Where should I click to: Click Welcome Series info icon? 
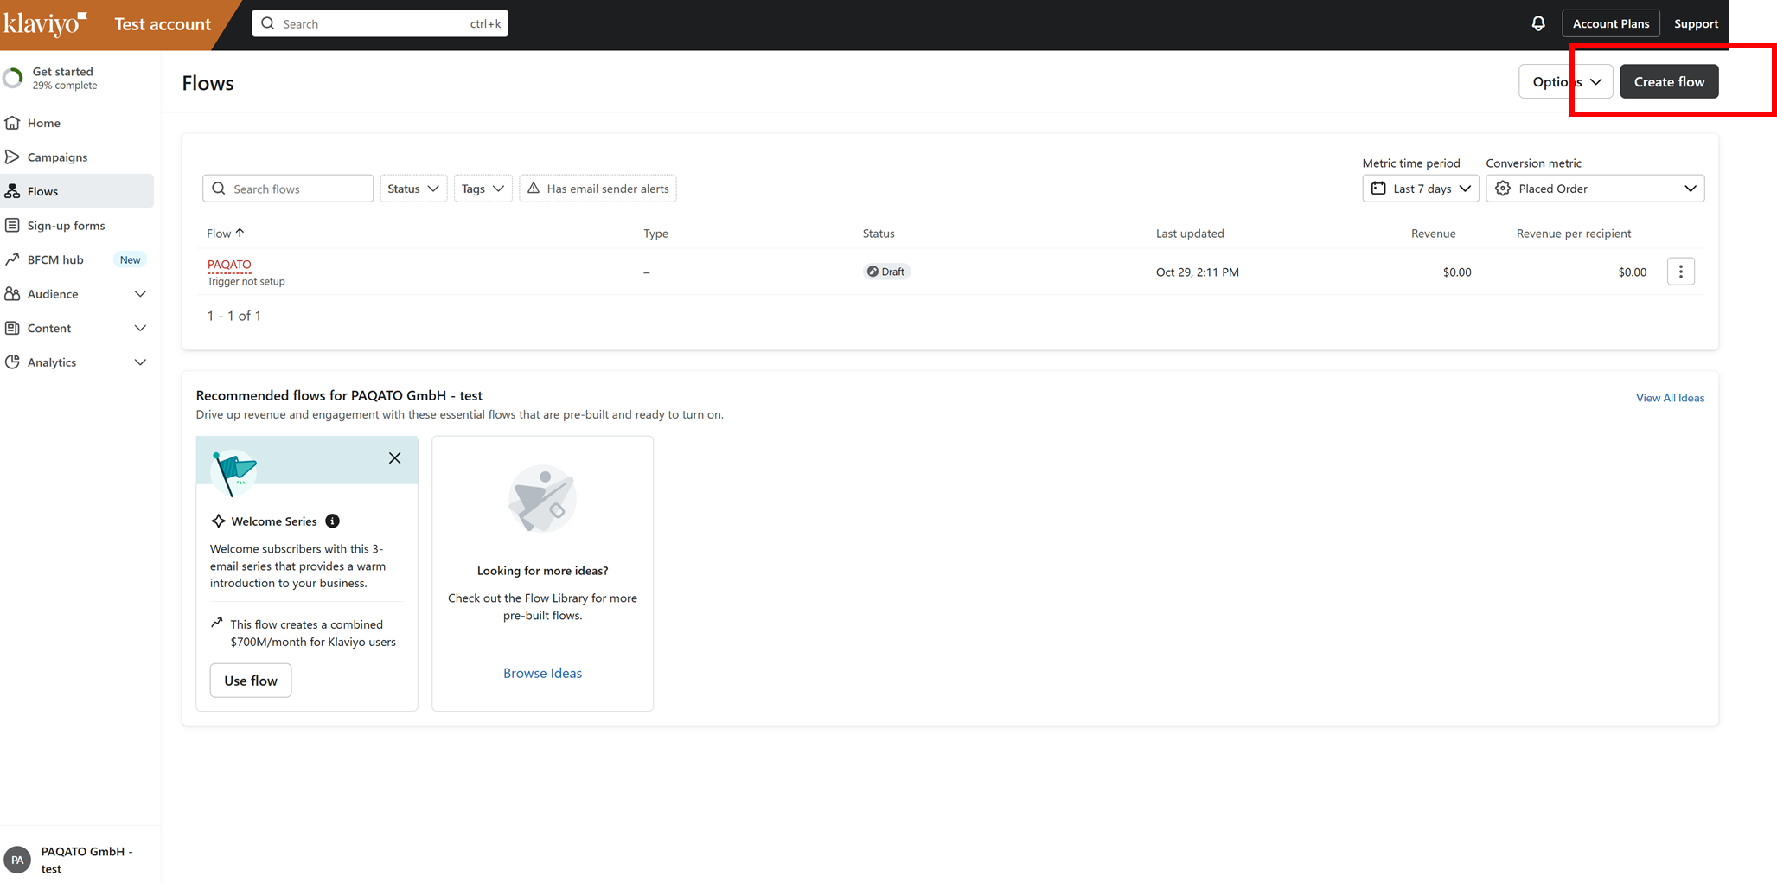(x=332, y=521)
